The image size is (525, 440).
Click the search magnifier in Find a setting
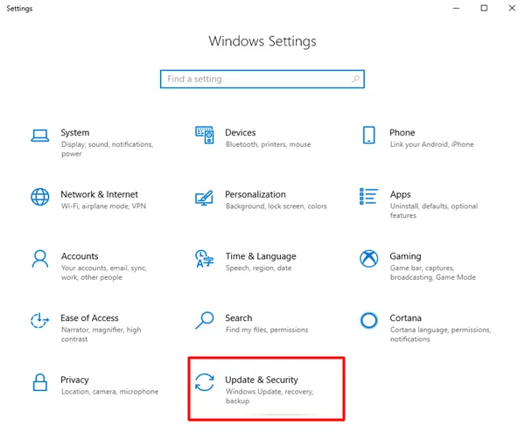point(354,79)
